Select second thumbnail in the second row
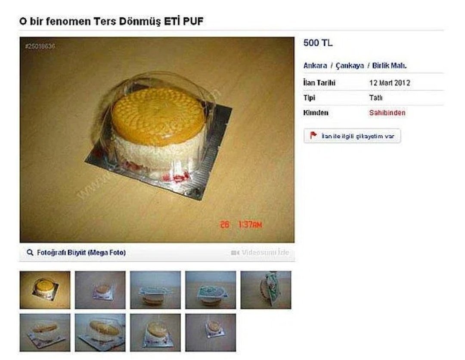 (x=100, y=333)
